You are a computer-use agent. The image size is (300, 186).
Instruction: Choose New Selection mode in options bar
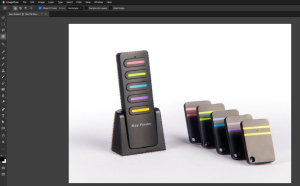tap(15, 8)
